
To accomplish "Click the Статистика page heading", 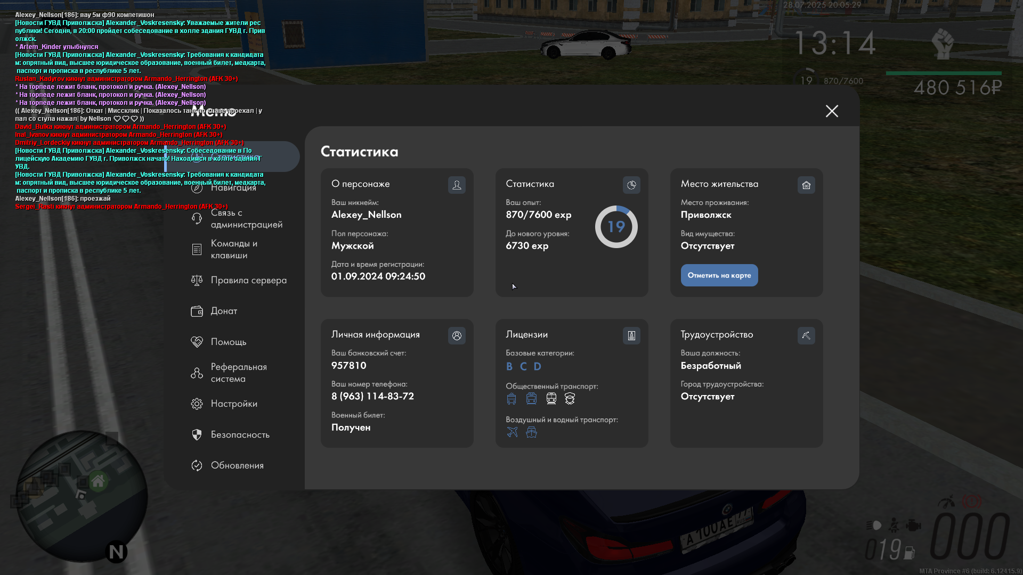I will tap(359, 152).
